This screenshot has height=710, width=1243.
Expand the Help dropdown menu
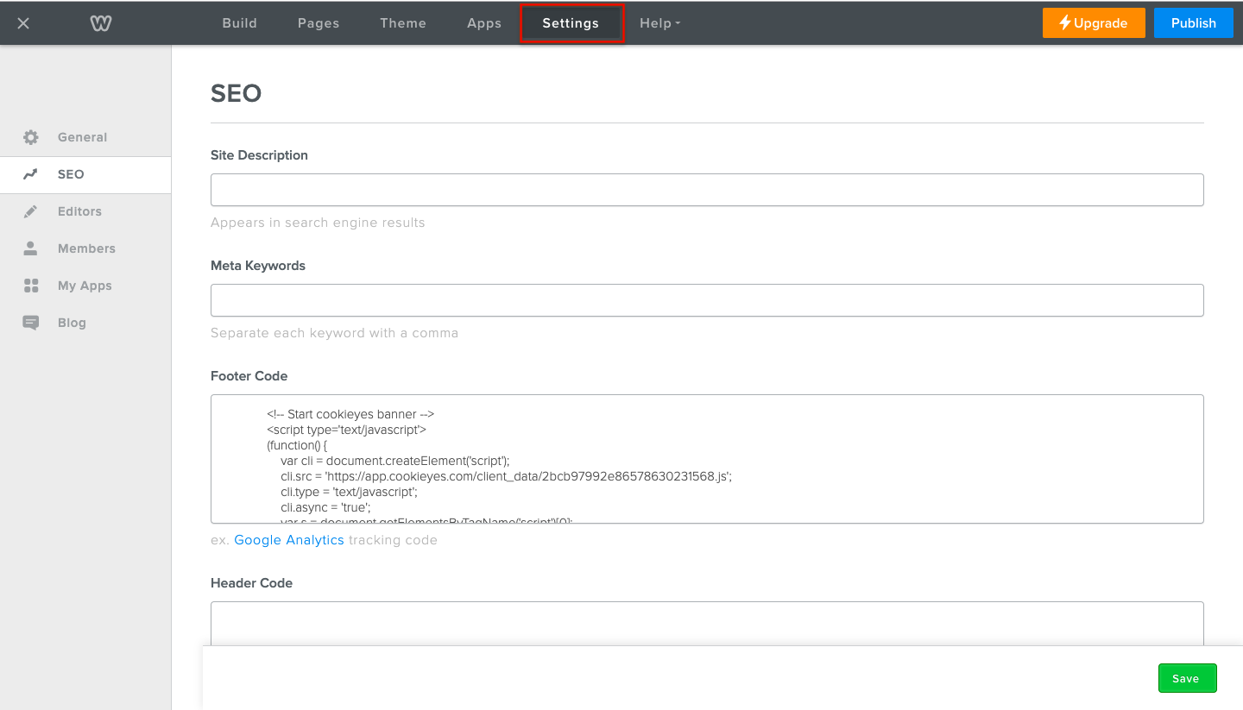pos(660,23)
